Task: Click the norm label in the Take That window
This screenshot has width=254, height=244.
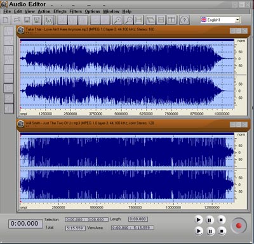Action: coord(241,41)
